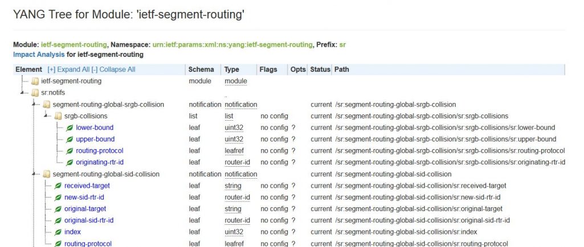Click the router-id type for new-sid-rtr-id
Viewport: 584px width, 247px height.
237,197
